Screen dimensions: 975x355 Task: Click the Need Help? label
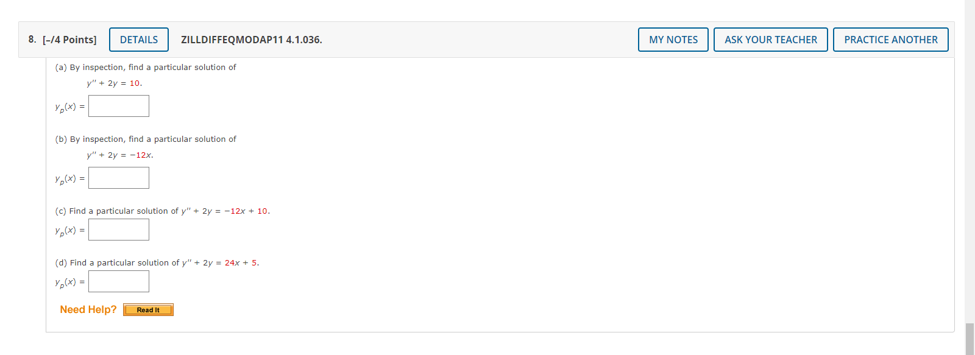pyautogui.click(x=88, y=309)
